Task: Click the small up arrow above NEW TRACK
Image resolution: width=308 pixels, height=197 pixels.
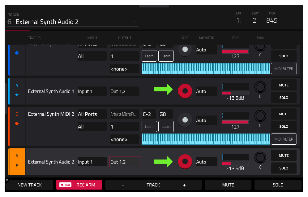Action: pos(7,180)
